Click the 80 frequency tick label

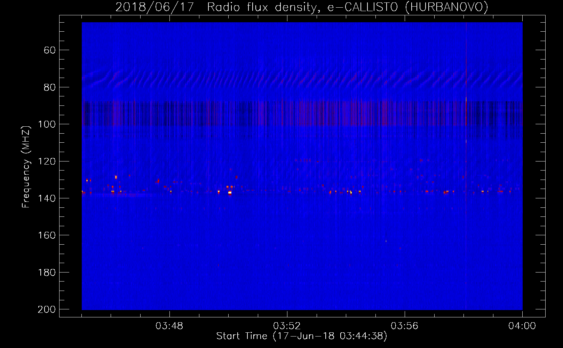pyautogui.click(x=50, y=87)
